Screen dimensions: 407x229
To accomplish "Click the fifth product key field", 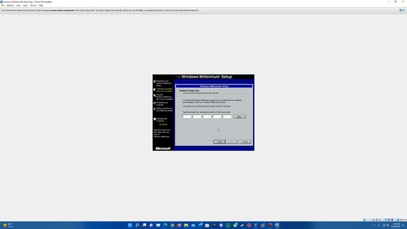I will (x=227, y=116).
